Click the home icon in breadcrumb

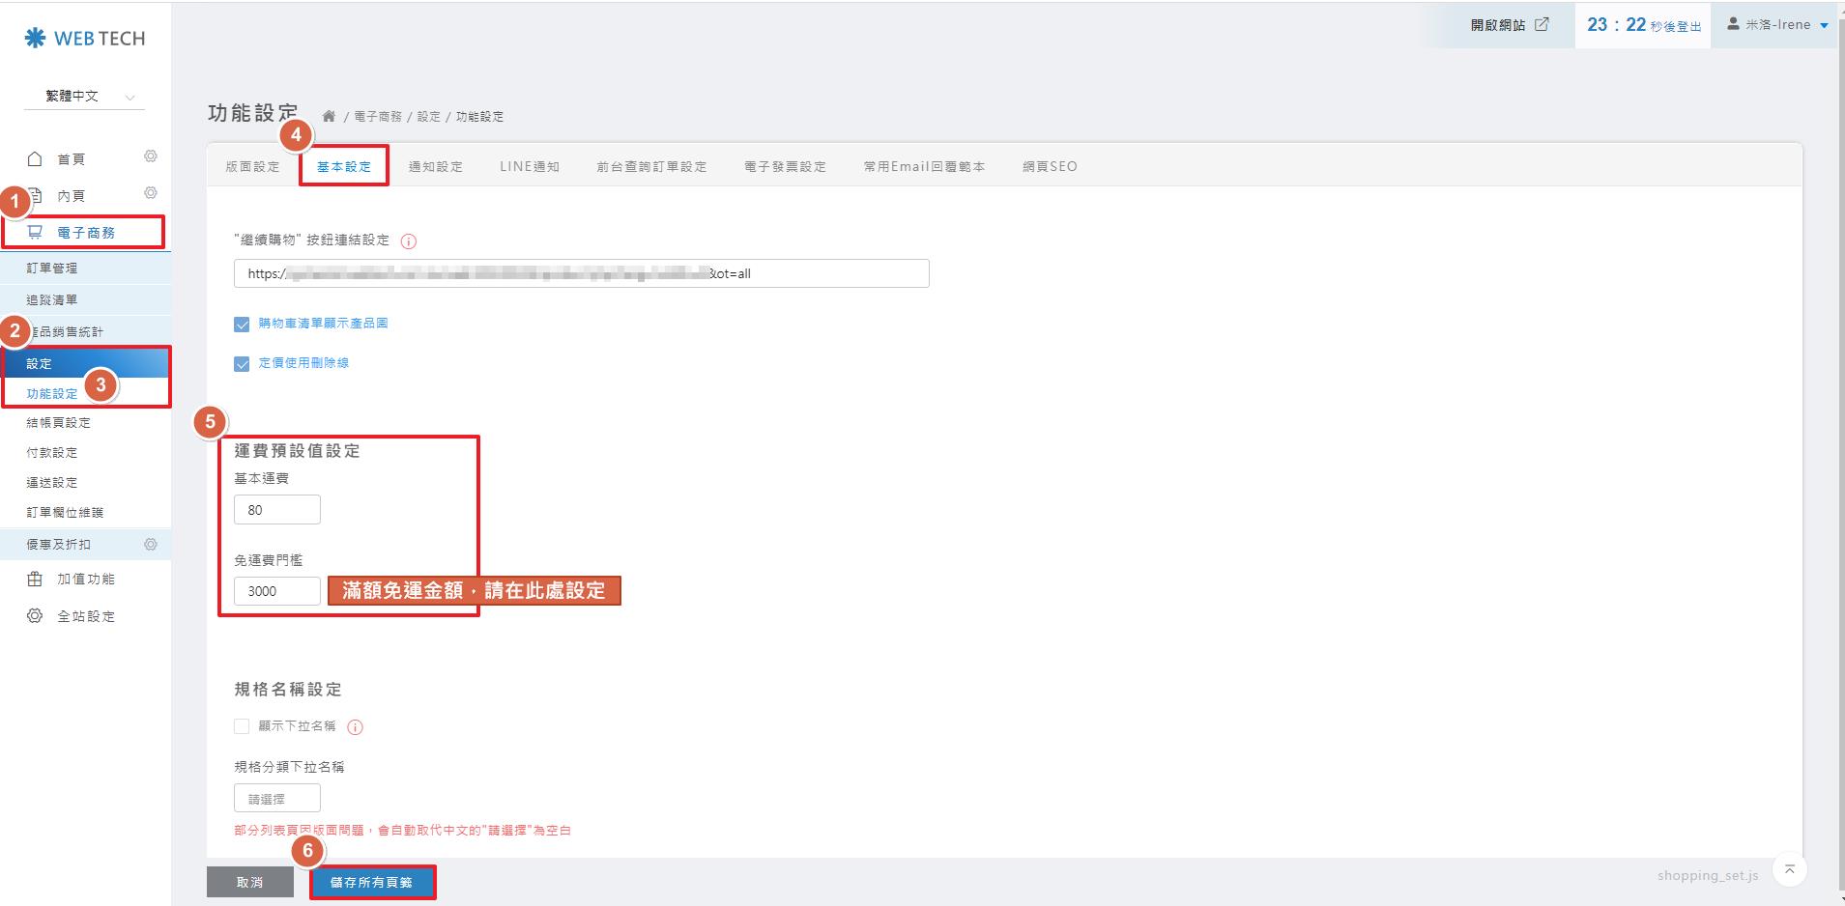pos(329,116)
